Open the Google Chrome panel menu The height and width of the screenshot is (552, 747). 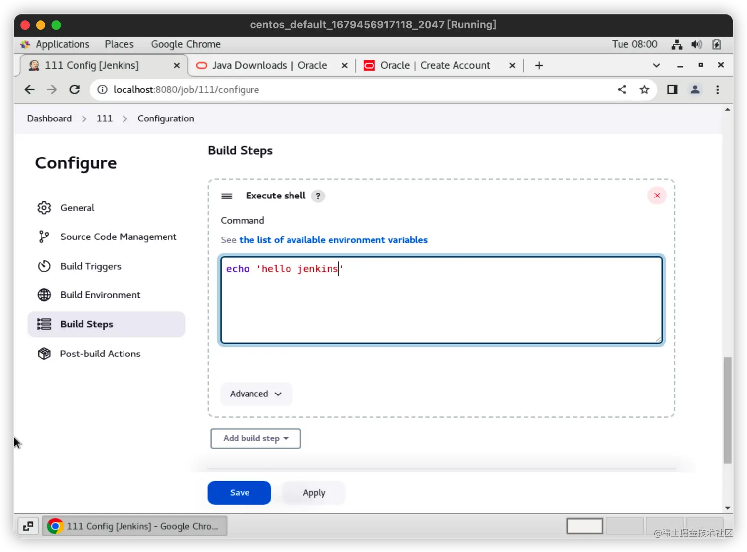pos(186,44)
